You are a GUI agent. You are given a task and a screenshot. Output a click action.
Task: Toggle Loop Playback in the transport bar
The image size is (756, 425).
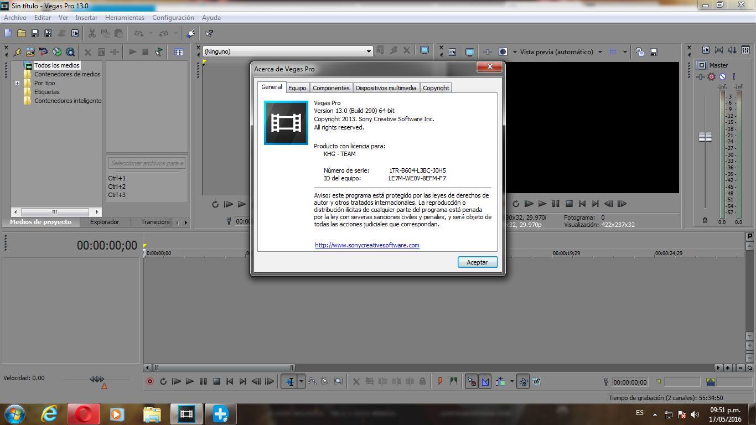pos(163,381)
